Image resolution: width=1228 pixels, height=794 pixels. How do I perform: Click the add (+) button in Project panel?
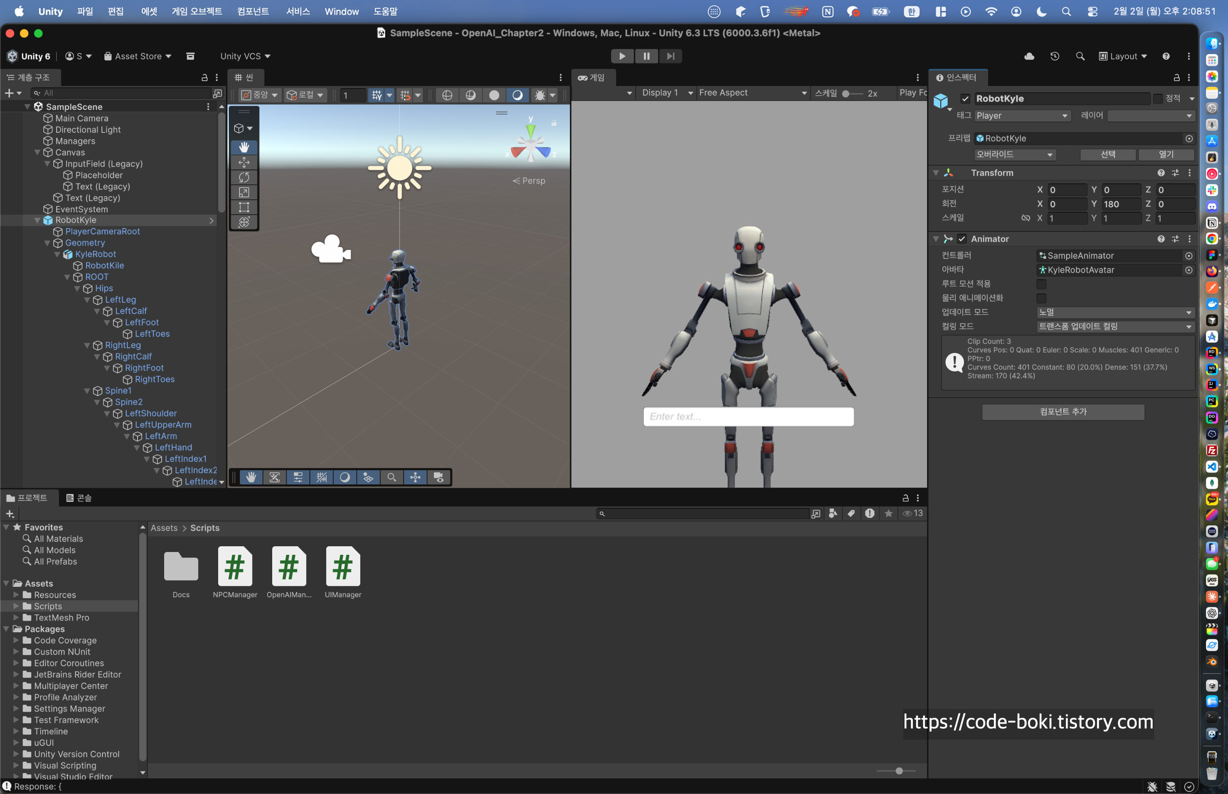pos(9,513)
